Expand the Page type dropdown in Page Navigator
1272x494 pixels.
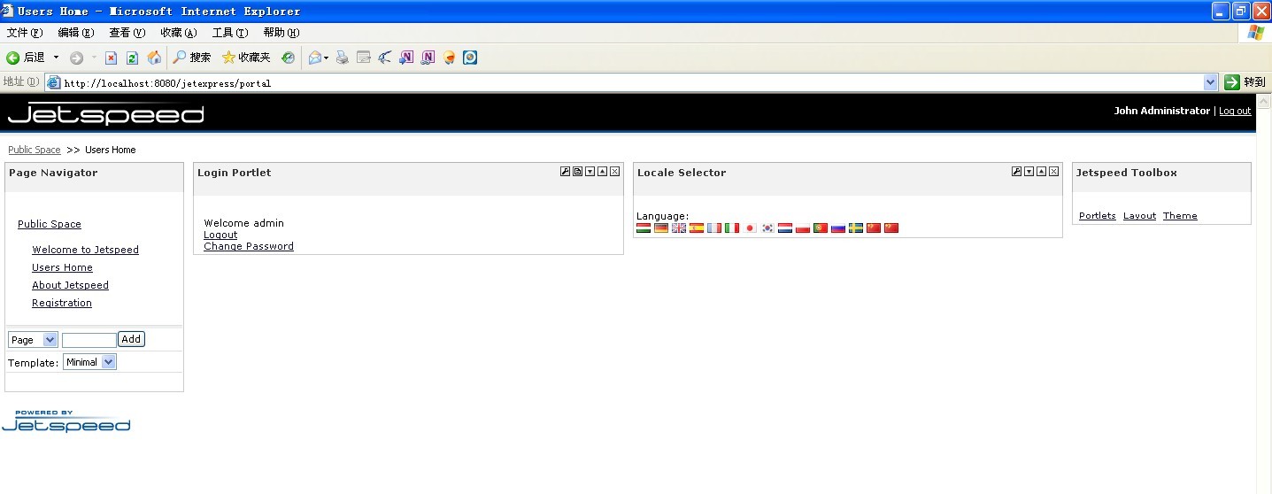coord(33,340)
